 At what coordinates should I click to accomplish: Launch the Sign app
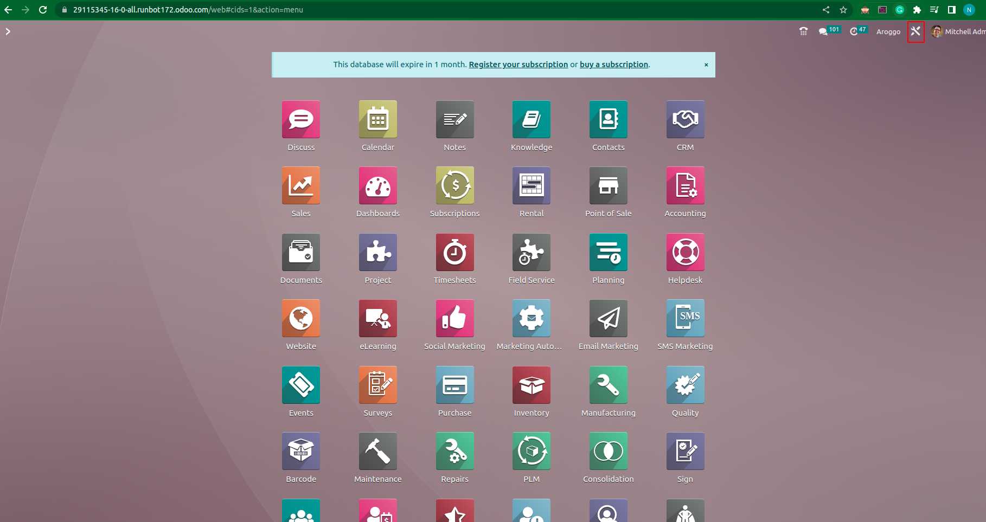click(686, 451)
